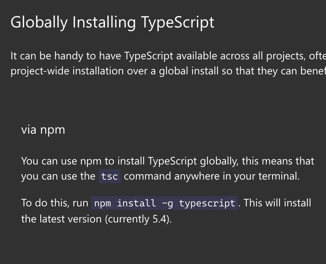Screen dimensions: 326x264
Task: Click the text 'command anywhere in your terminal.'
Action: [212, 176]
